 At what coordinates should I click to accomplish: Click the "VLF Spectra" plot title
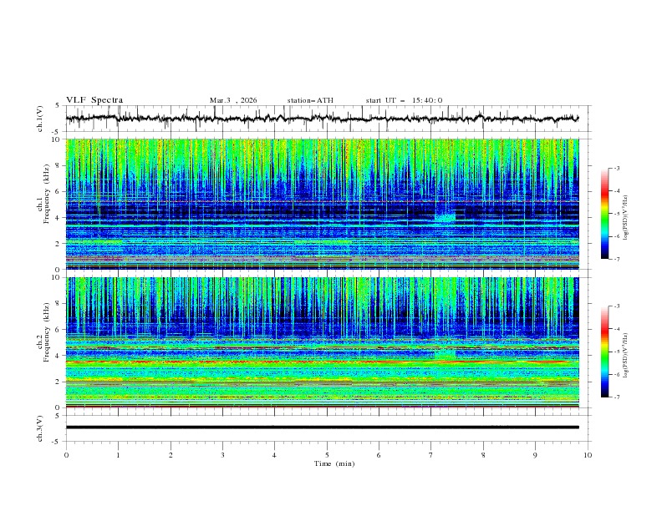94,100
